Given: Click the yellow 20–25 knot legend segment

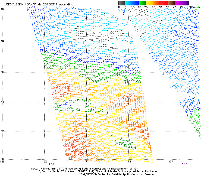Looking at the screenshot, I should pyautogui.click(x=150, y=3).
